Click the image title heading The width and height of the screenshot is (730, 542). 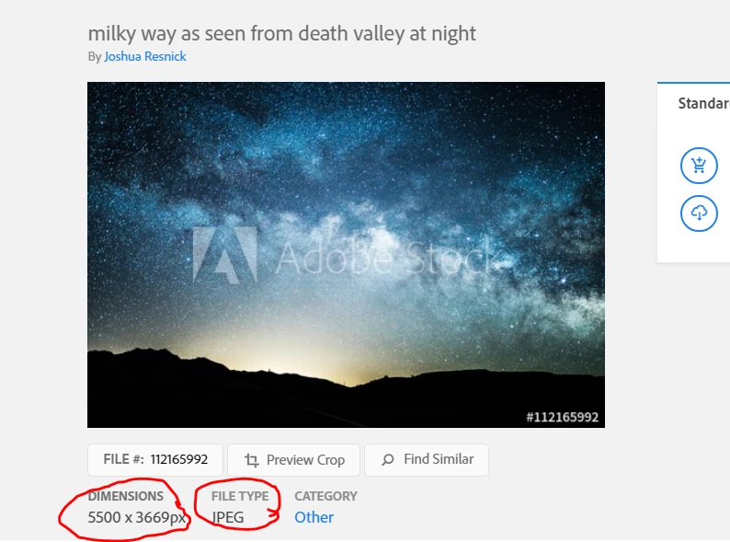coord(281,33)
